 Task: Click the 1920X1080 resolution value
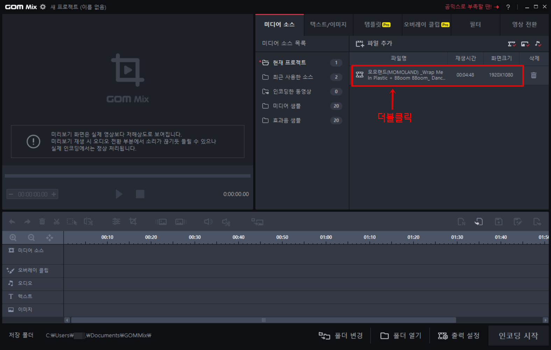[x=501, y=75]
